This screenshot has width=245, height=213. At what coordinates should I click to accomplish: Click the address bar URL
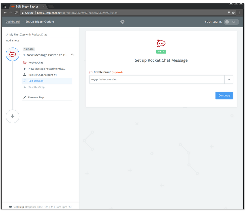(77, 13)
